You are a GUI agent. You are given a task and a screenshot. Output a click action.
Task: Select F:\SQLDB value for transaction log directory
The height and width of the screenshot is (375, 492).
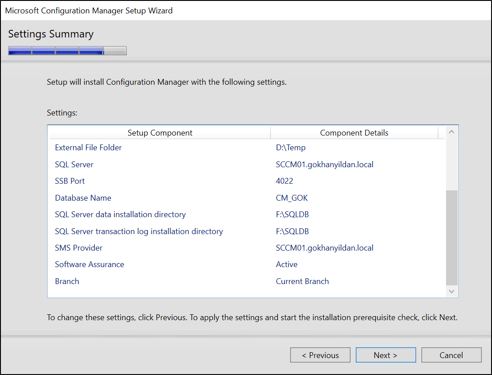pos(292,231)
